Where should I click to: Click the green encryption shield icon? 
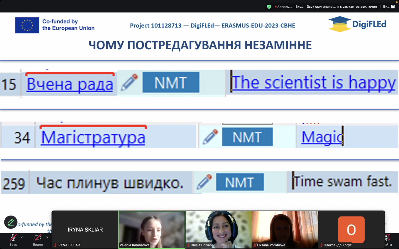pyautogui.click(x=269, y=6)
